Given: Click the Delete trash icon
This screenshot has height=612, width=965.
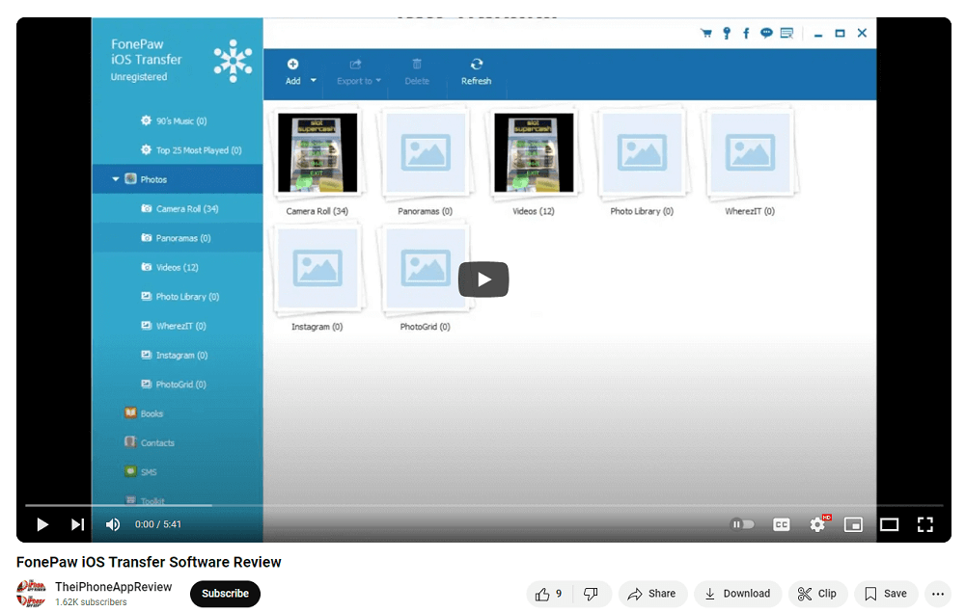Looking at the screenshot, I should click(x=417, y=64).
